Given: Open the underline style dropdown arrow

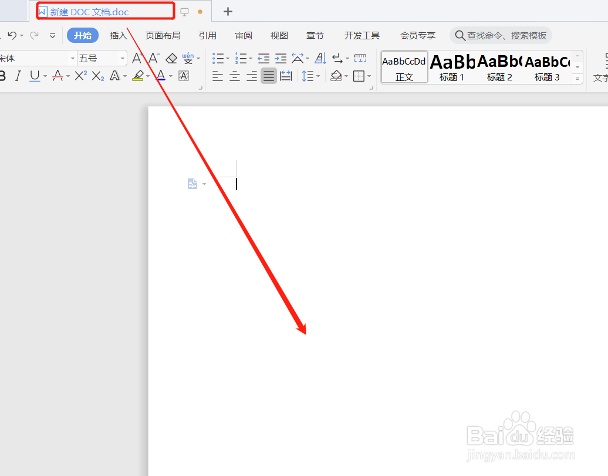Looking at the screenshot, I should [45, 76].
